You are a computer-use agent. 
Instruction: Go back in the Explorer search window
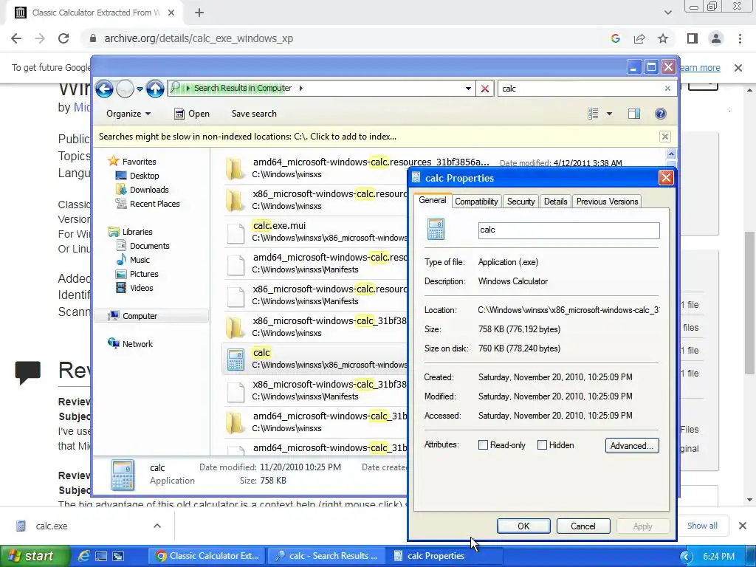pyautogui.click(x=104, y=89)
